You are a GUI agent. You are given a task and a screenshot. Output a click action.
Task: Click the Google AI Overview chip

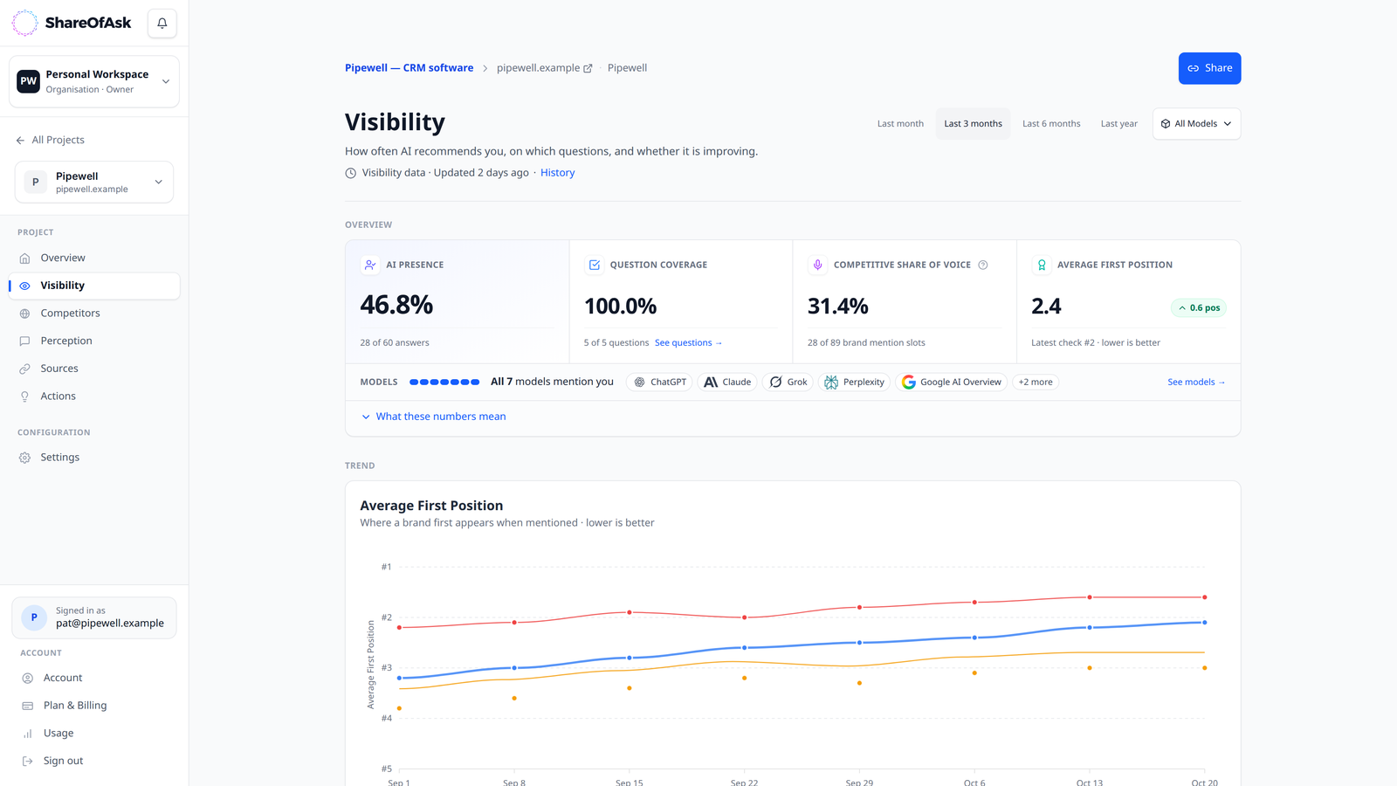click(951, 382)
